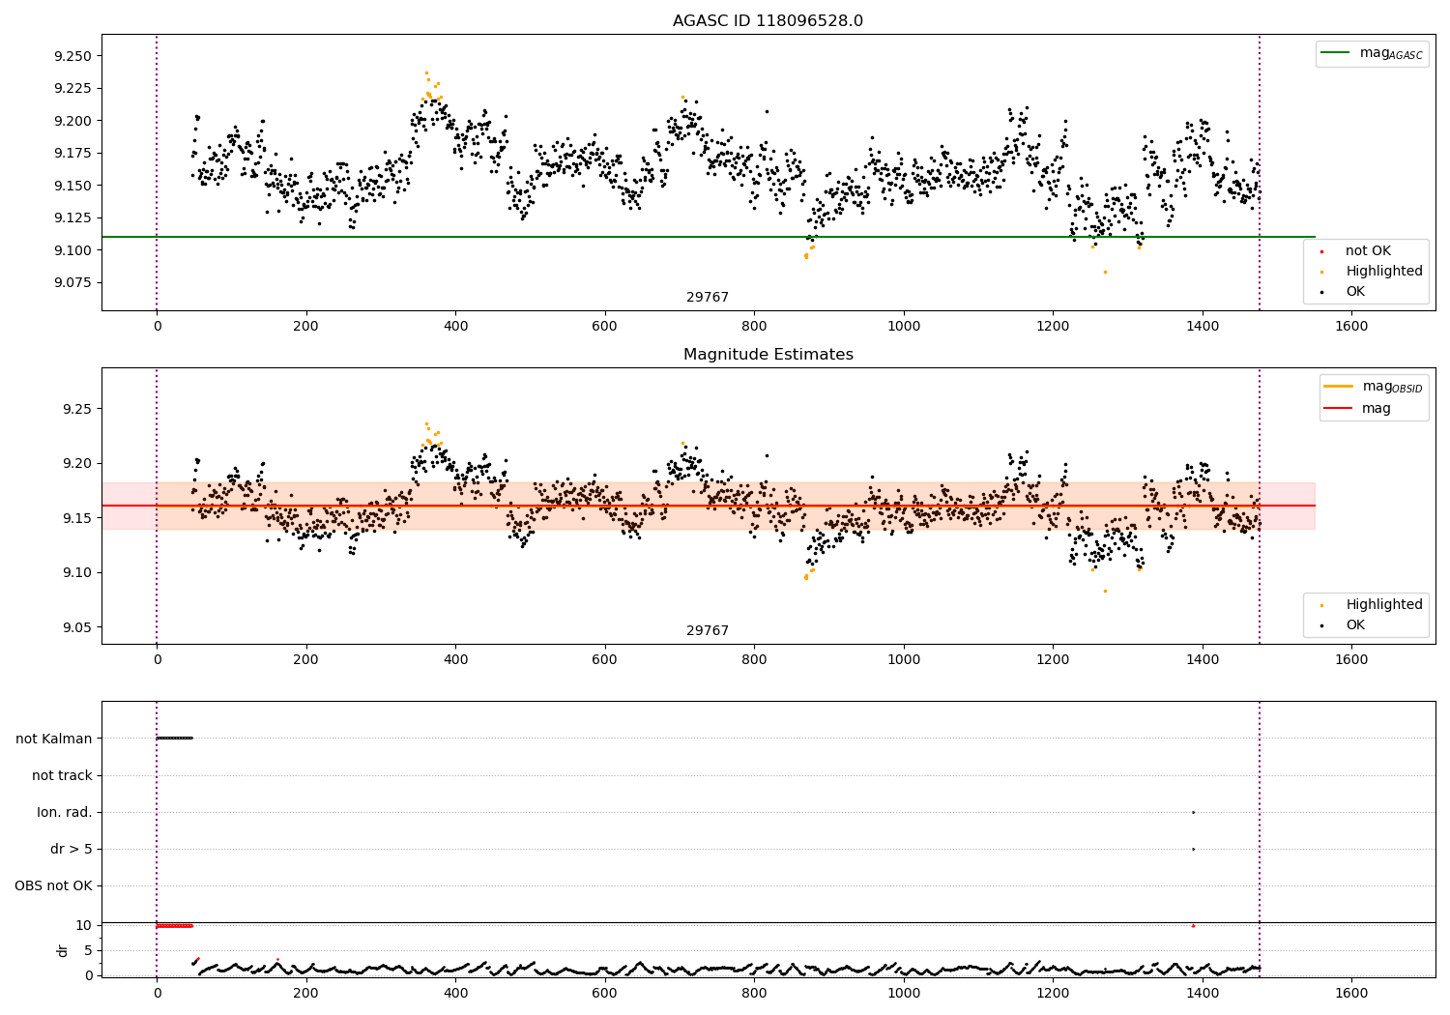Click the 'dr' y-axis label
The height and width of the screenshot is (1015, 1450).
click(63, 950)
